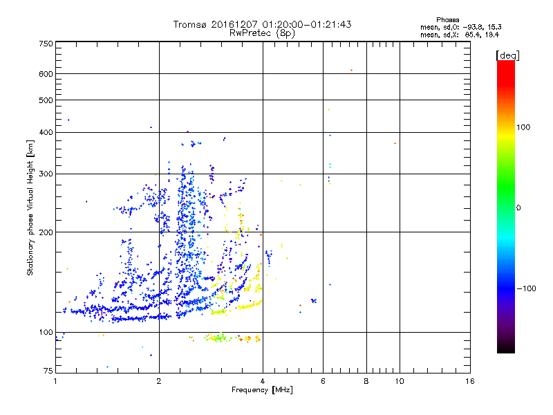Click the y-axis tick label '600'
The width and height of the screenshot is (553, 415).
46,74
